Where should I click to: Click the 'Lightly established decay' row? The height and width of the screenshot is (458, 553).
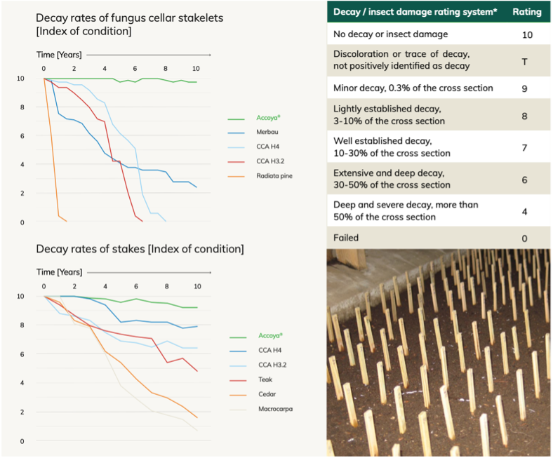point(439,115)
